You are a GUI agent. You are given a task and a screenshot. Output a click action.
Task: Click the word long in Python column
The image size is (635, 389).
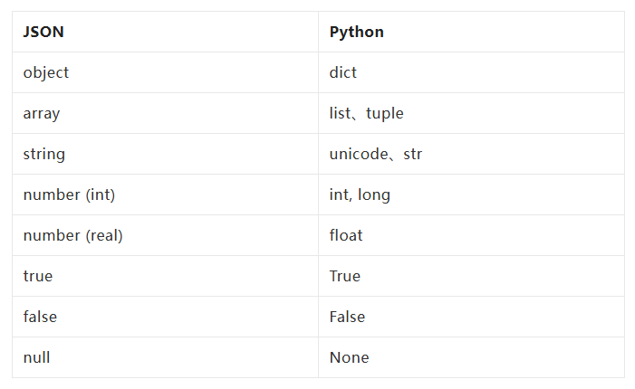click(374, 195)
